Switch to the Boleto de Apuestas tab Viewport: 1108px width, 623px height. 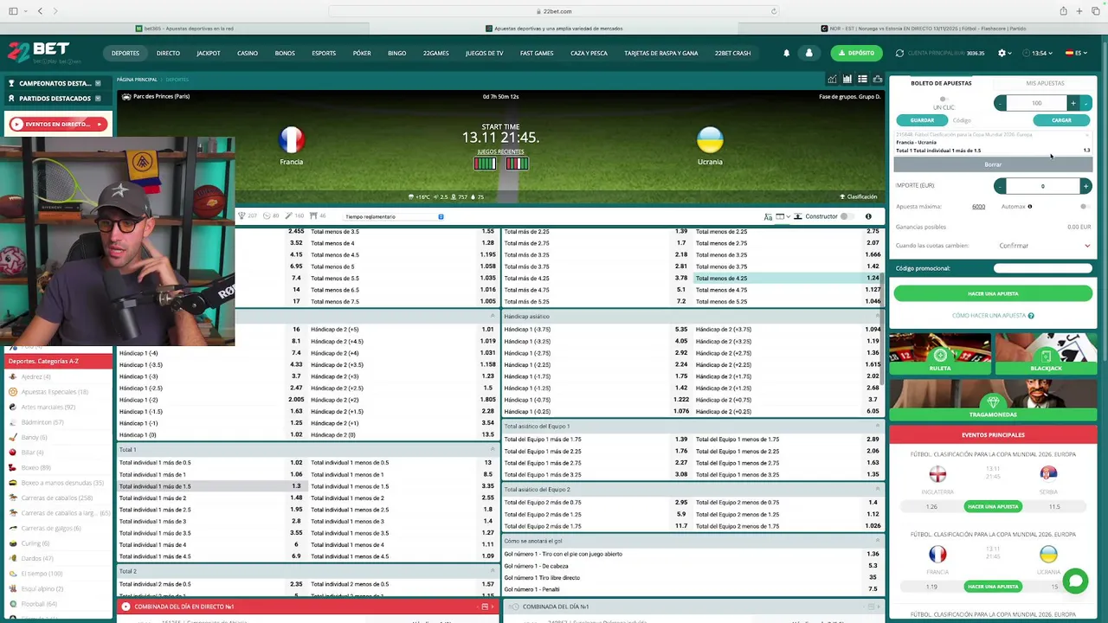click(941, 83)
